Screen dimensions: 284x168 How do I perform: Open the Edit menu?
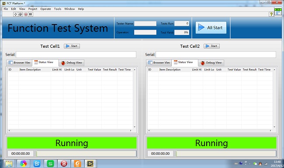tap(14, 9)
